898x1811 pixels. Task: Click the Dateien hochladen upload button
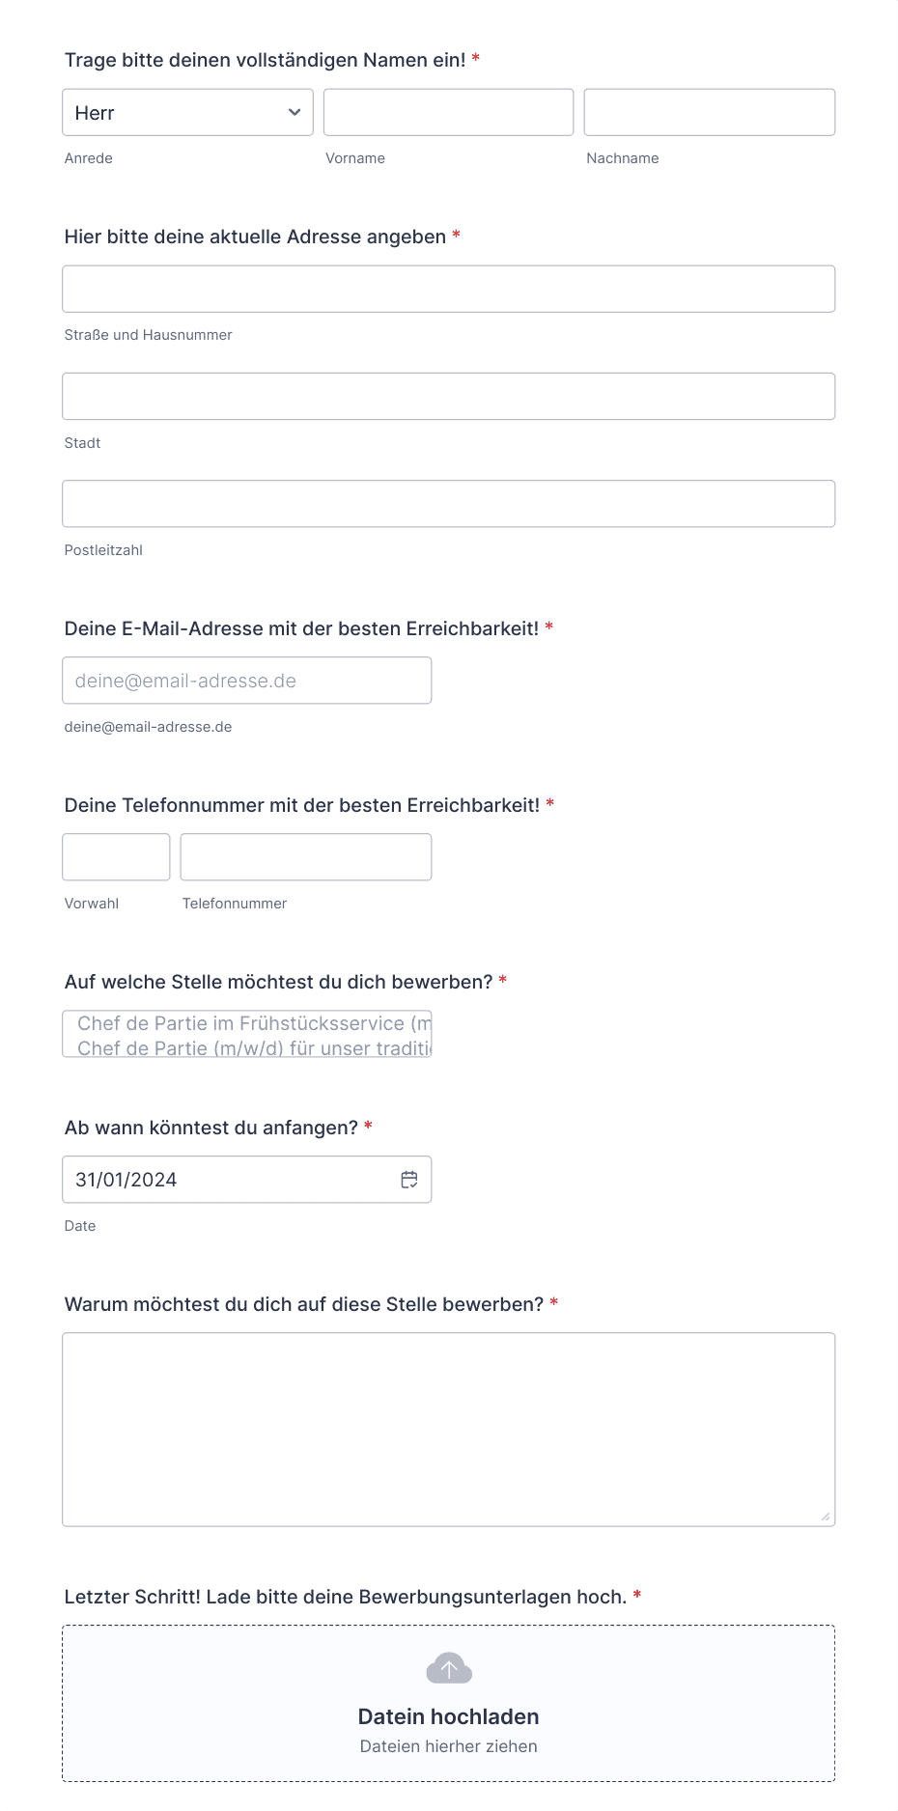(x=449, y=1716)
